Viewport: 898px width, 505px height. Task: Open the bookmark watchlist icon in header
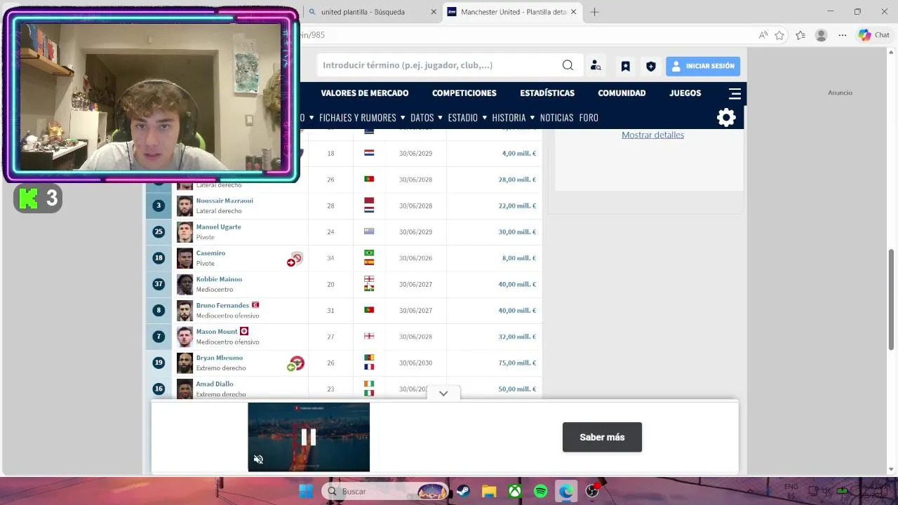tap(625, 66)
